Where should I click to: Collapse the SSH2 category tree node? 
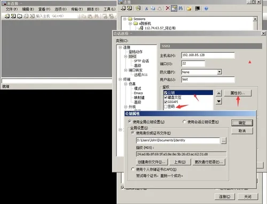pyautogui.click(x=125, y=57)
